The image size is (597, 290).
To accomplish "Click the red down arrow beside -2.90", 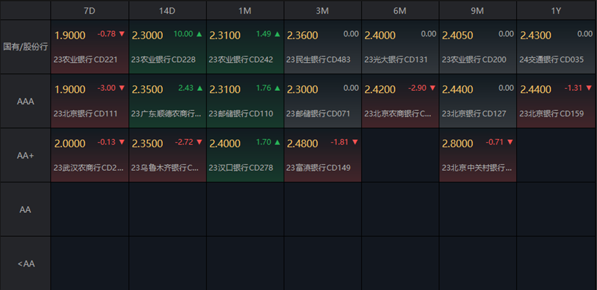I will pyautogui.click(x=432, y=88).
